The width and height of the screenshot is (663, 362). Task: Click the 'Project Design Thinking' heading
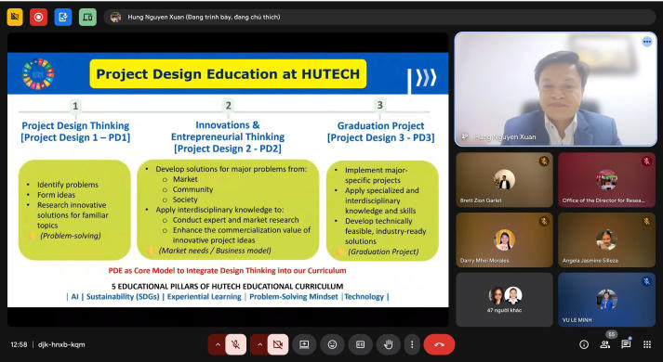75,125
